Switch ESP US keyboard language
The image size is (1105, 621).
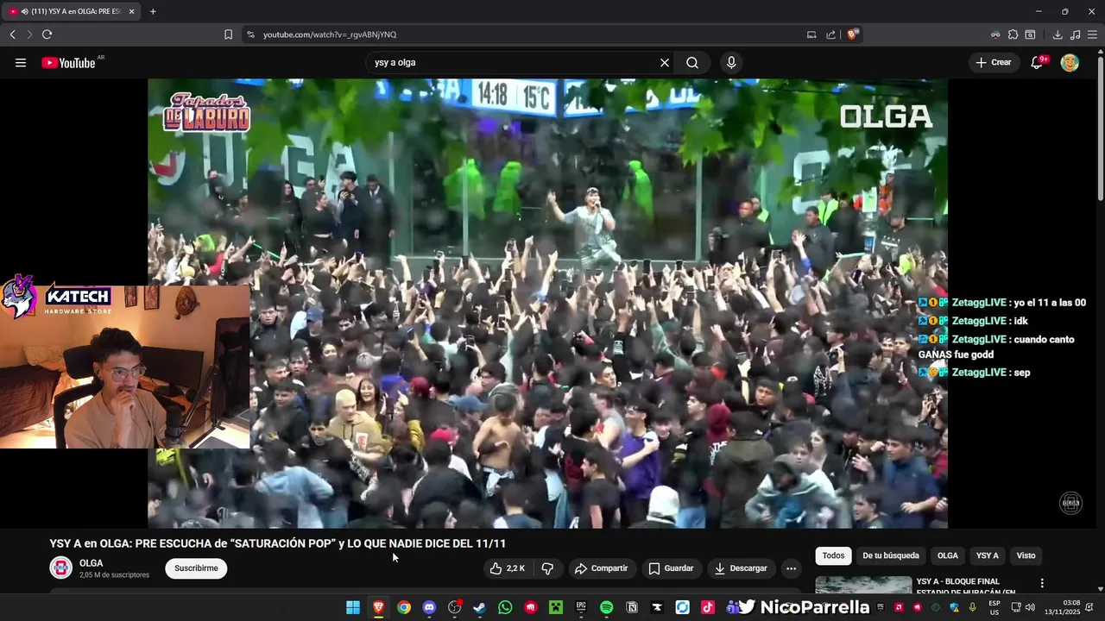tap(994, 607)
